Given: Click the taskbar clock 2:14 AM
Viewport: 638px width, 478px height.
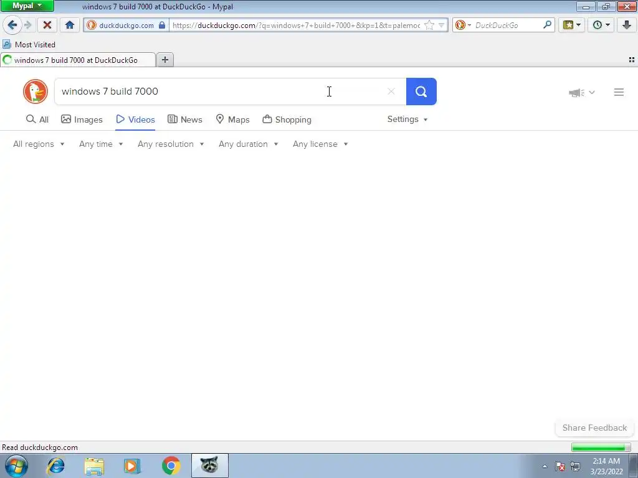Looking at the screenshot, I should tap(606, 466).
